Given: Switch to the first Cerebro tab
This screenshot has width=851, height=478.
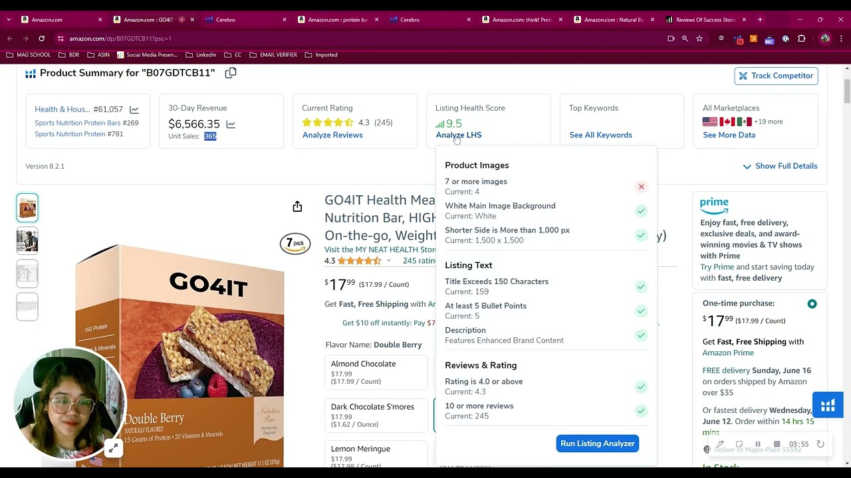Looking at the screenshot, I should click(x=245, y=20).
